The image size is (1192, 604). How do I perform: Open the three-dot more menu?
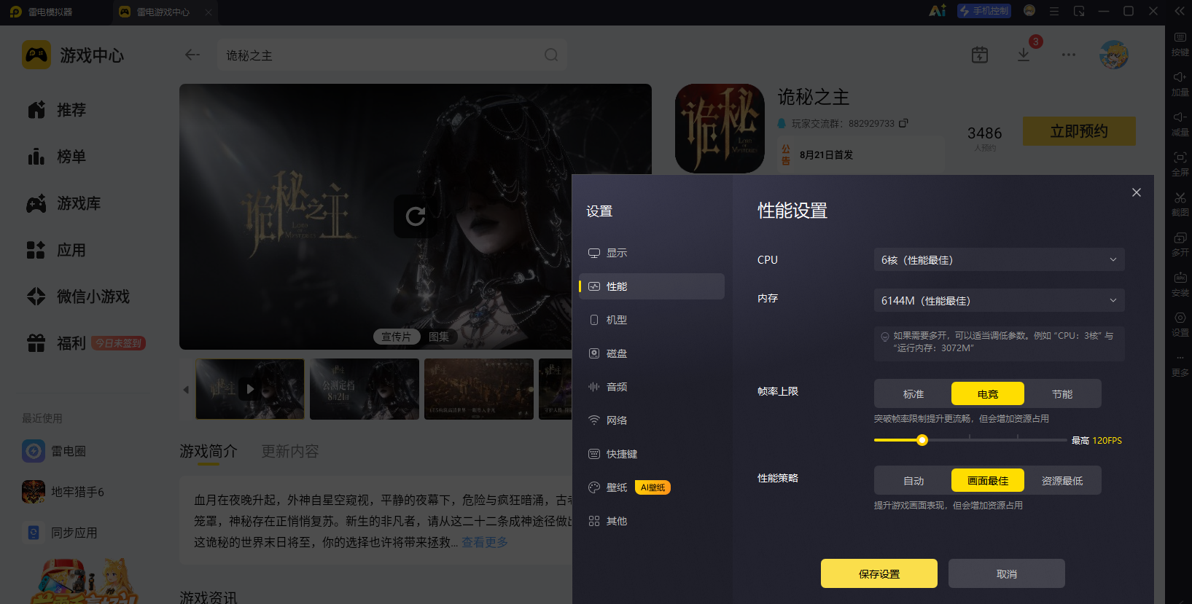click(1069, 55)
